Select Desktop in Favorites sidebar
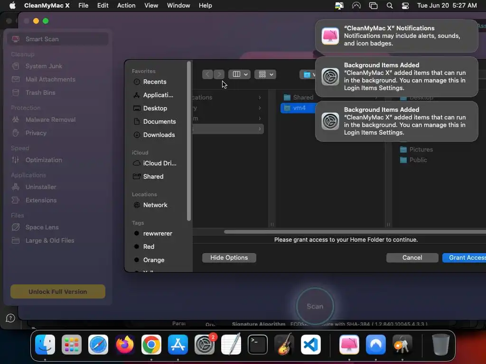The height and width of the screenshot is (364, 486). [x=155, y=109]
